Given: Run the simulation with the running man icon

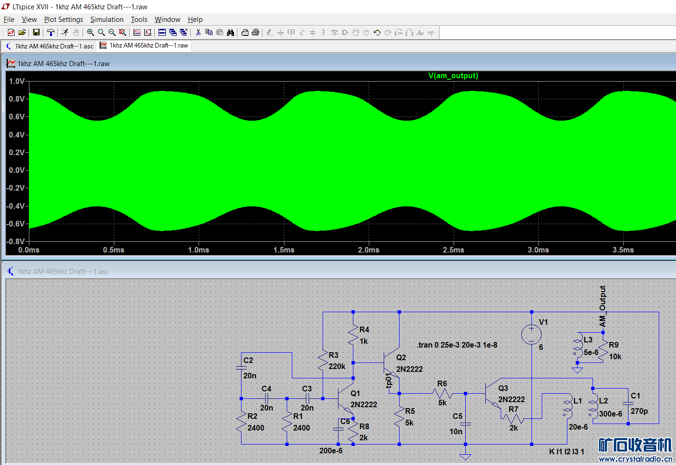Looking at the screenshot, I should point(65,33).
